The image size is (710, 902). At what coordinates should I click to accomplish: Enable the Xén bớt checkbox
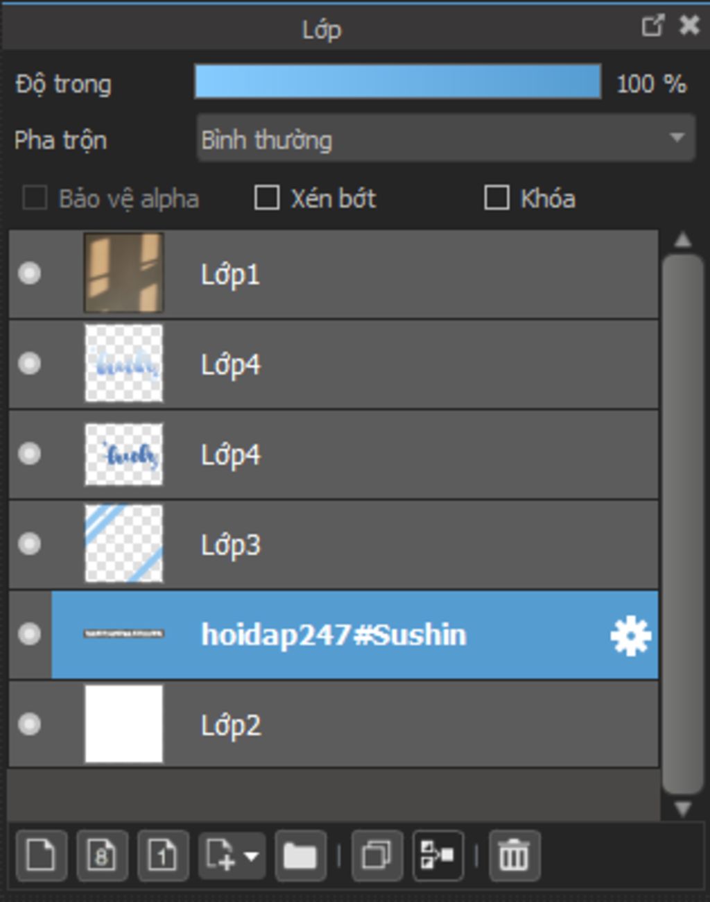[x=267, y=198]
